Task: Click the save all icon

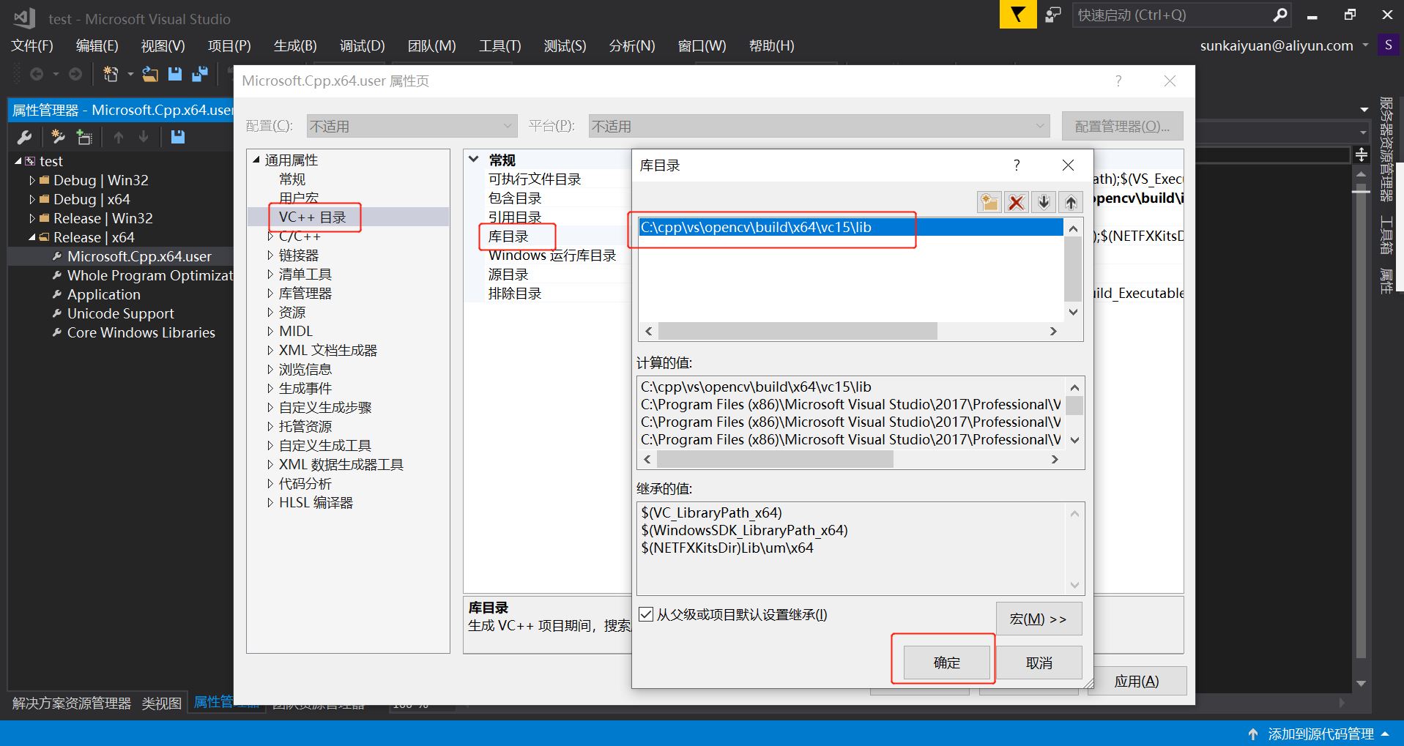Action: (199, 74)
